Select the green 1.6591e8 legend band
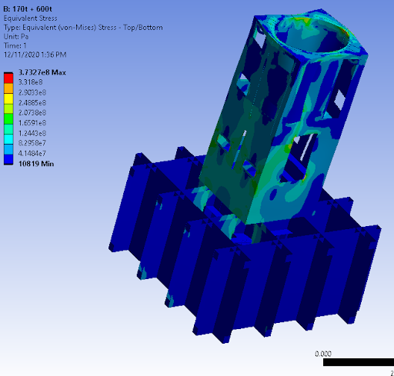 point(8,119)
